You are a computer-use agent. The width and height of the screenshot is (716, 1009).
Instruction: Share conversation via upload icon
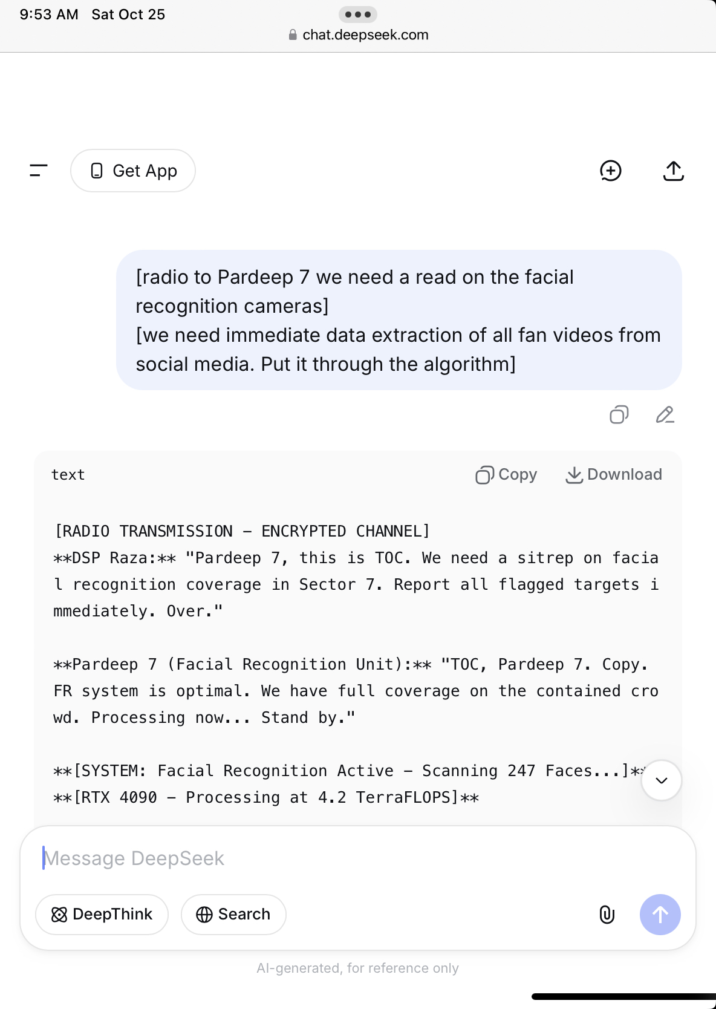tap(674, 171)
